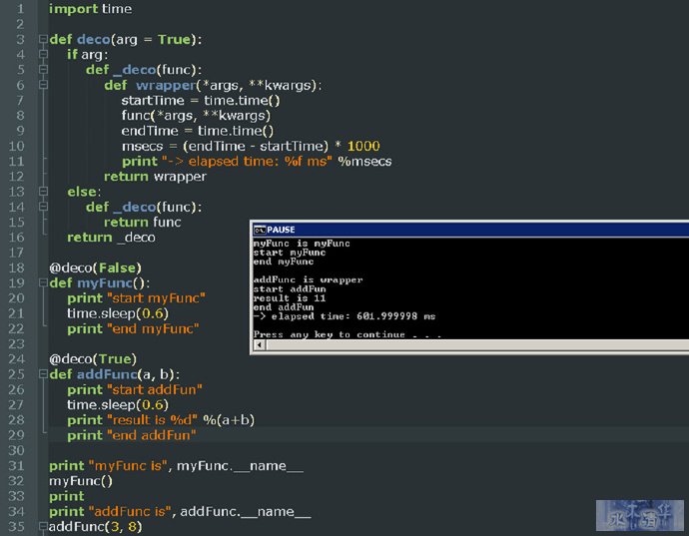
Task: Click line number 17 in the gutter
Action: pyautogui.click(x=16, y=253)
